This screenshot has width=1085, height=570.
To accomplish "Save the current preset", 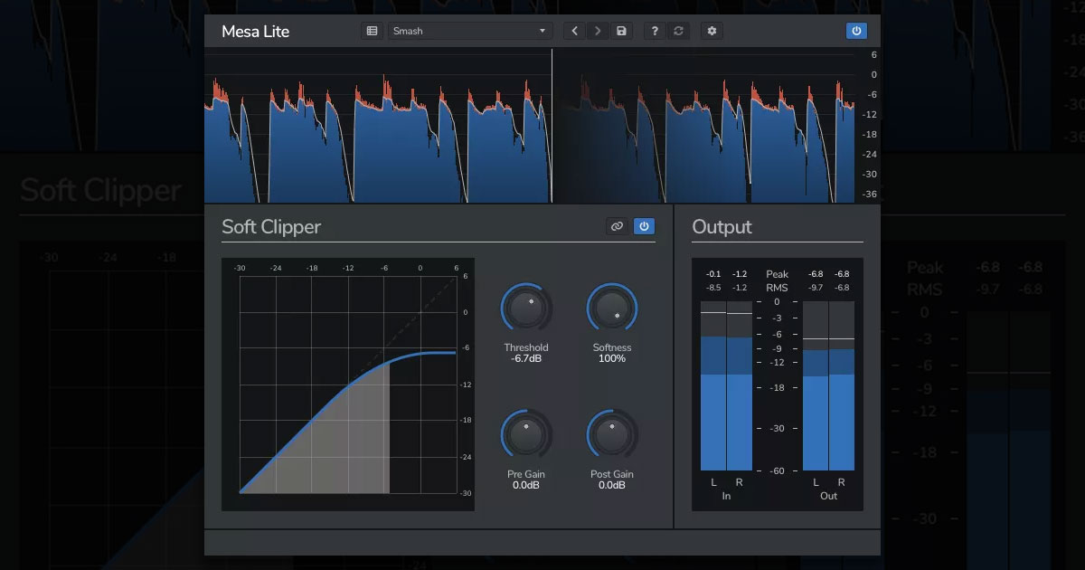I will pyautogui.click(x=621, y=31).
